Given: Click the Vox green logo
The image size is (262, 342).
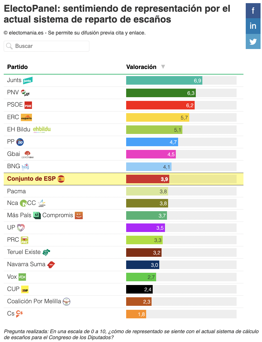Looking at the screenshot, I should pos(22,277).
